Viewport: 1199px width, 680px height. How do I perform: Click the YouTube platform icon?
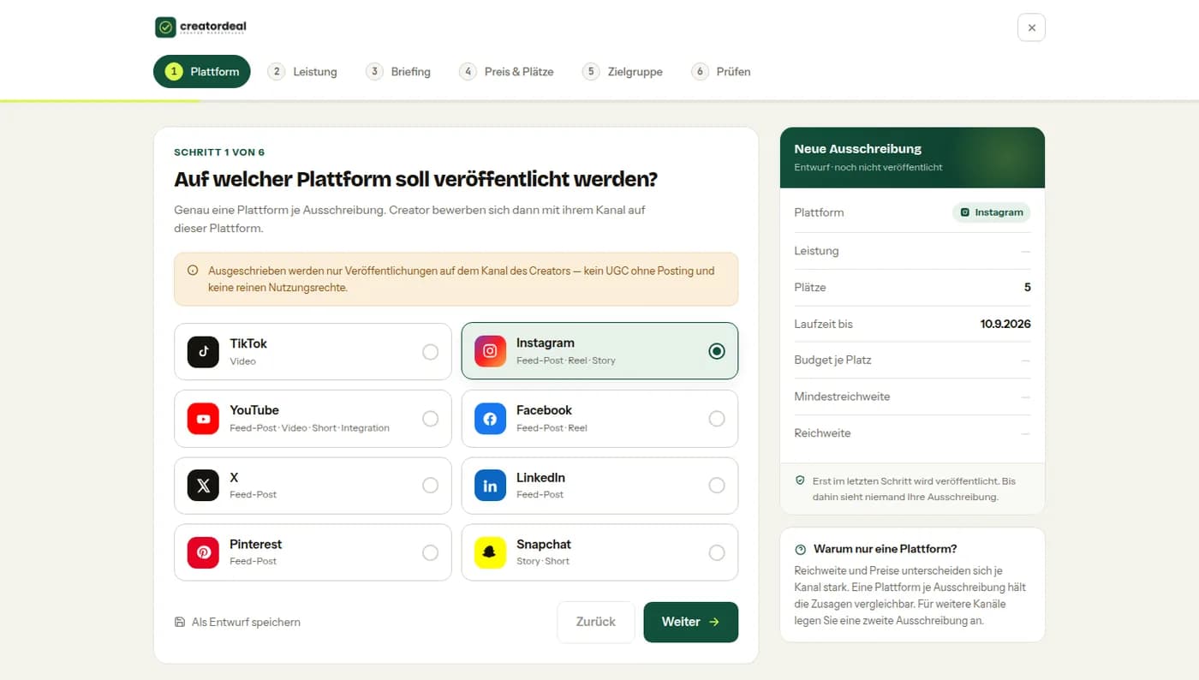tap(203, 418)
